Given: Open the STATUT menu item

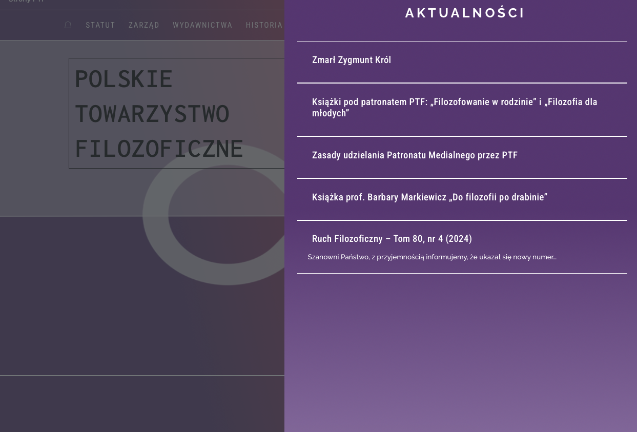Looking at the screenshot, I should (x=100, y=25).
